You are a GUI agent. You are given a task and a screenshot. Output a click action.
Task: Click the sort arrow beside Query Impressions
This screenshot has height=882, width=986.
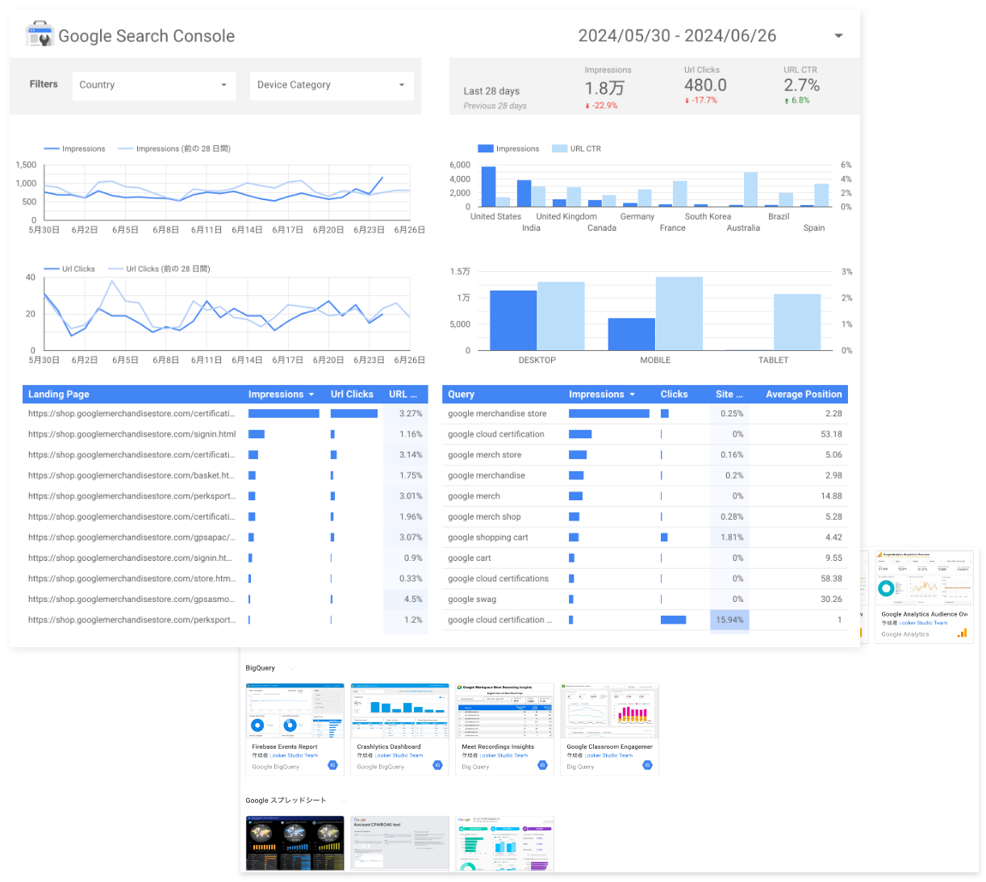633,395
